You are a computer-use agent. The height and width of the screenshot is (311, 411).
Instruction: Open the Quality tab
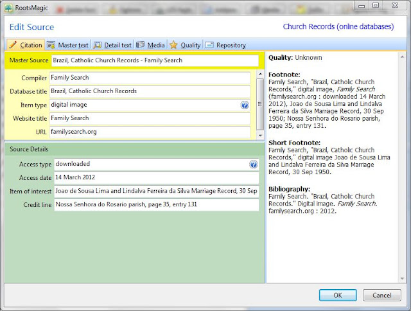click(185, 45)
